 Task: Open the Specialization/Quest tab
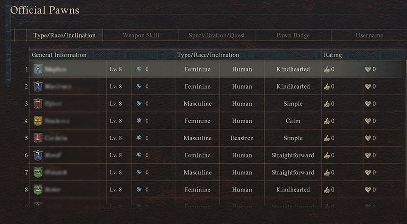(217, 35)
